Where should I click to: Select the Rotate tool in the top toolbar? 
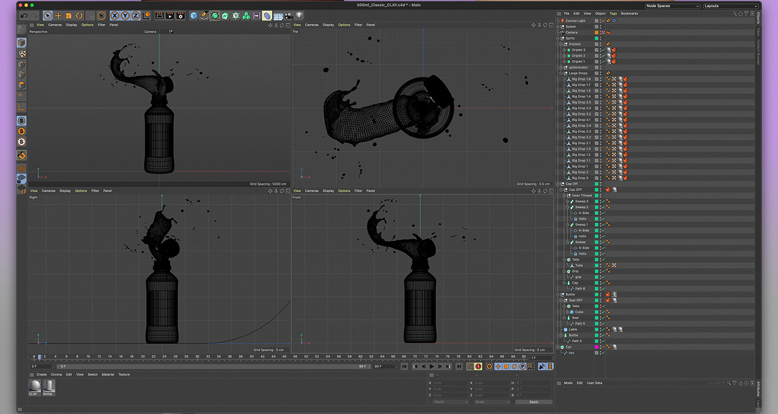79,16
